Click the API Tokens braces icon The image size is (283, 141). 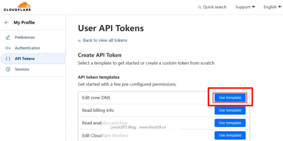8,59
